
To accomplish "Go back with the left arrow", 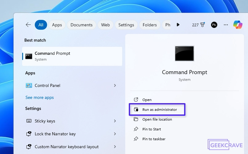I will point(28,25).
